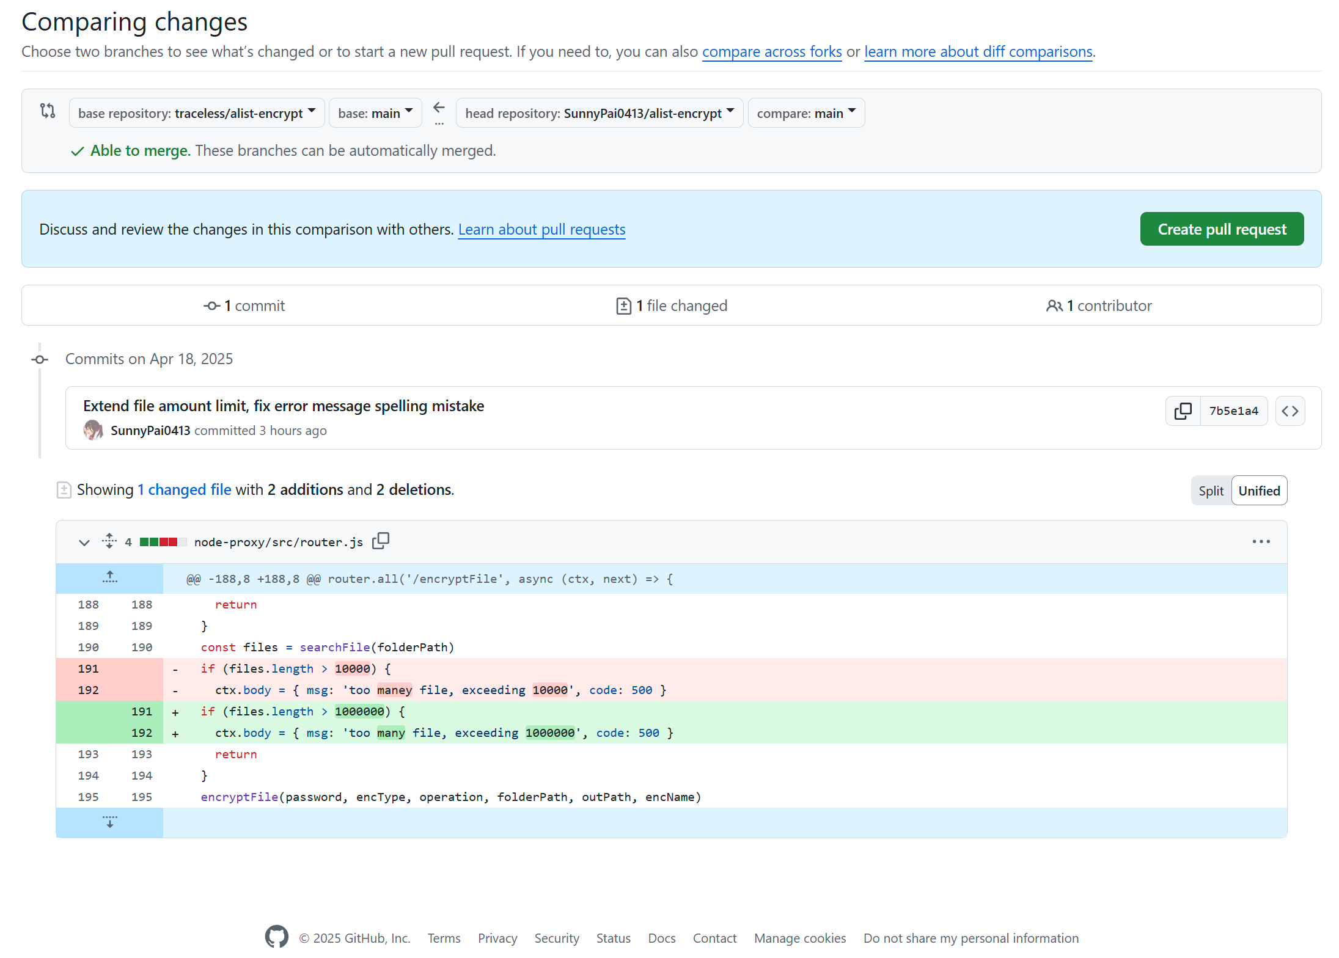Copy the full commit SHA 7b5e1a4
The image size is (1339, 958).
[1183, 411]
